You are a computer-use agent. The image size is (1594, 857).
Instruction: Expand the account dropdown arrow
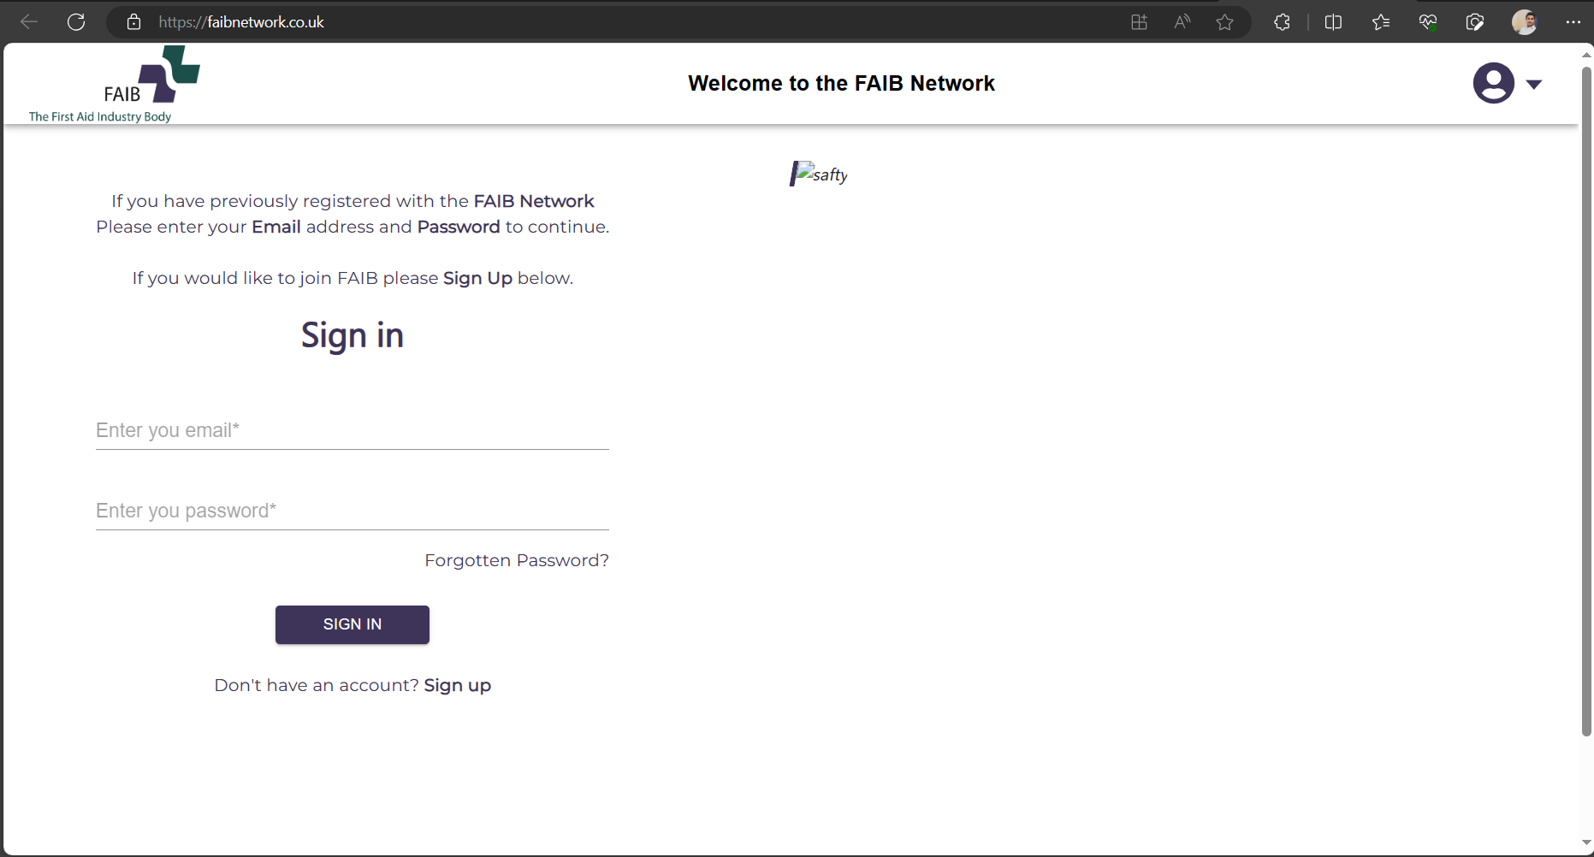tap(1534, 84)
